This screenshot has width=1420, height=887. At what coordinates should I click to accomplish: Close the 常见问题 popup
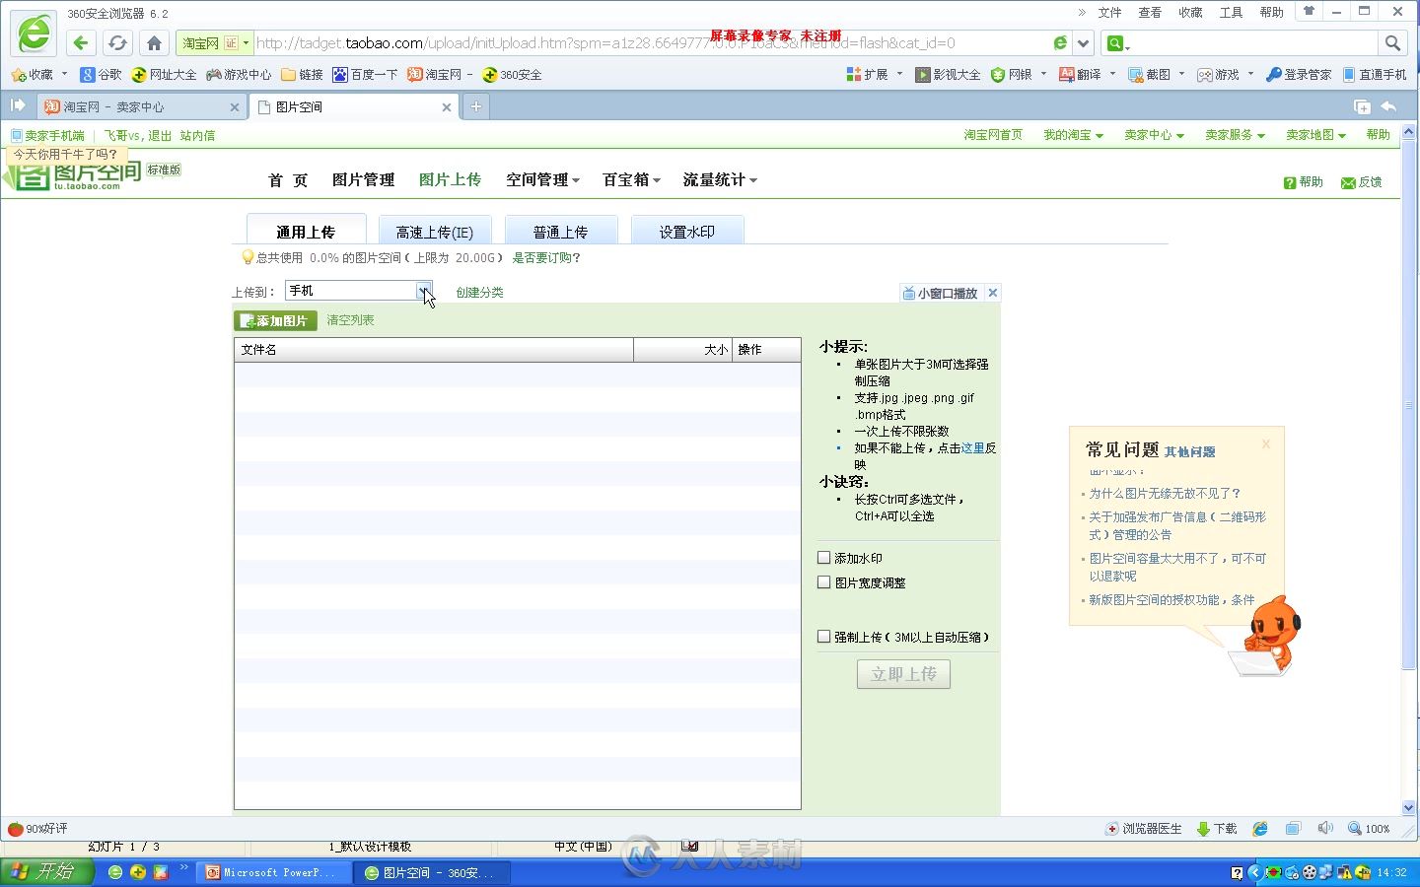tap(1266, 444)
